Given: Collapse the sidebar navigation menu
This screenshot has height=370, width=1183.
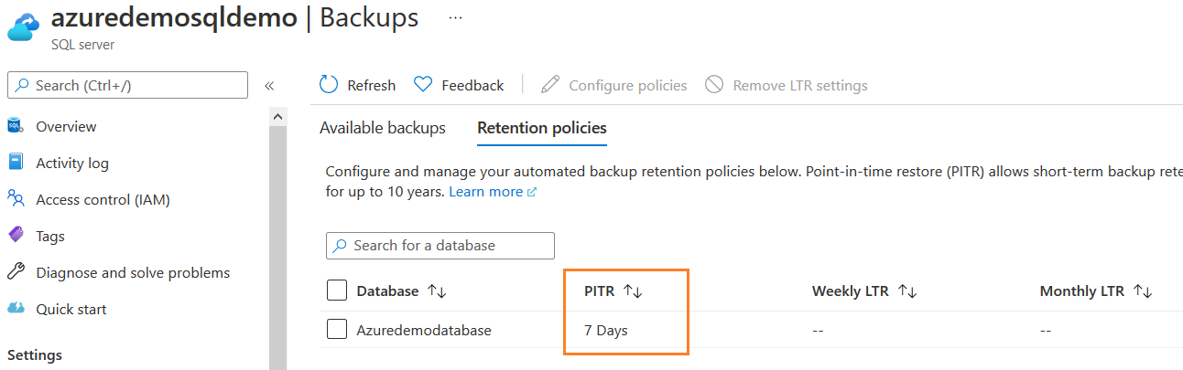Looking at the screenshot, I should pos(269,86).
